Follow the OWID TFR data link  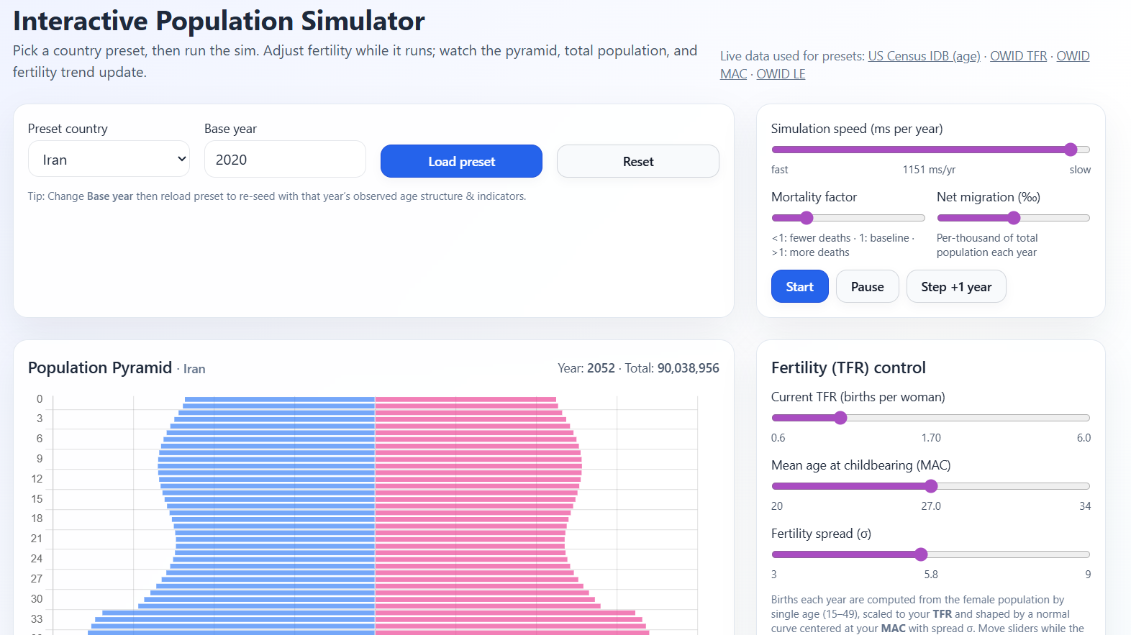pyautogui.click(x=1018, y=56)
